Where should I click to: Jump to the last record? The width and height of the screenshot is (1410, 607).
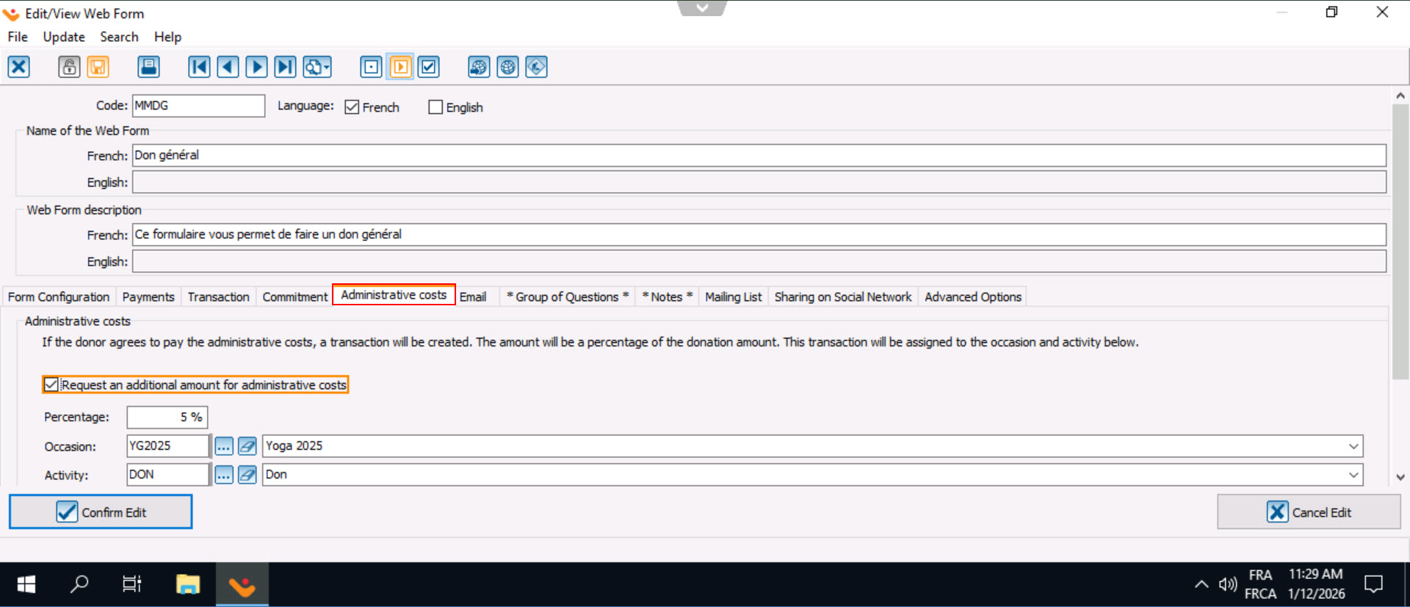(x=285, y=67)
